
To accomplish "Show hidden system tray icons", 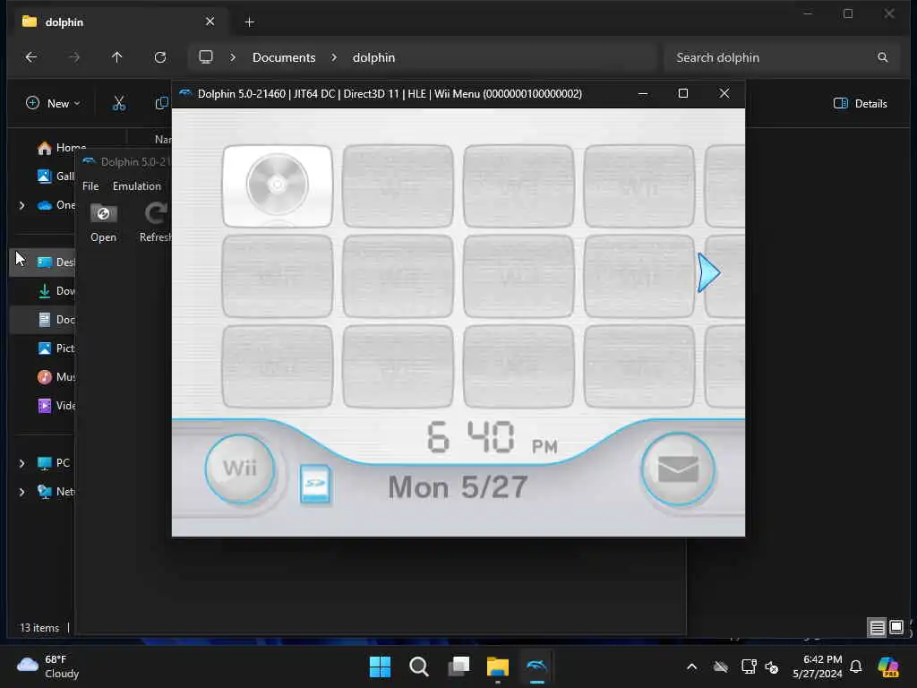I will (x=692, y=666).
